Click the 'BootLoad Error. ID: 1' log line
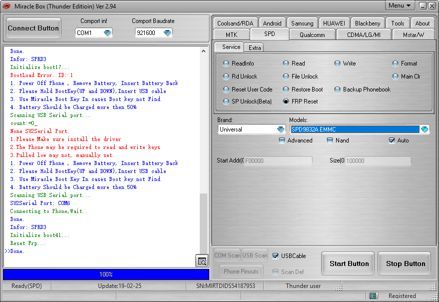The image size is (439, 302). tap(41, 75)
